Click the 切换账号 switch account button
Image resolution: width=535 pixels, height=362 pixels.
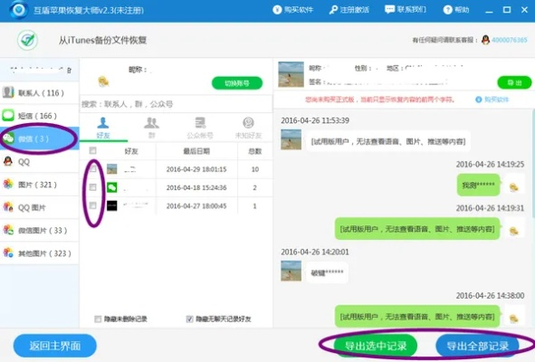[237, 83]
